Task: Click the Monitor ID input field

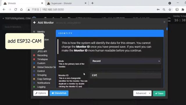Action: [125, 75]
